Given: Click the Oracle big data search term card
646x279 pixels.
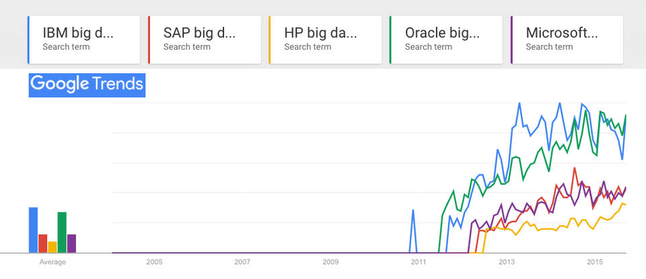Looking at the screenshot, I should click(x=446, y=40).
